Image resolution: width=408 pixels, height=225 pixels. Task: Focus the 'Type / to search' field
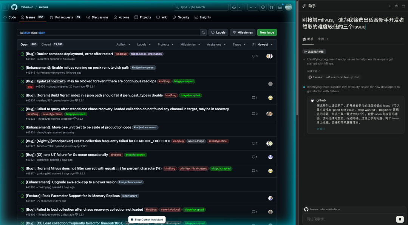(201, 7)
